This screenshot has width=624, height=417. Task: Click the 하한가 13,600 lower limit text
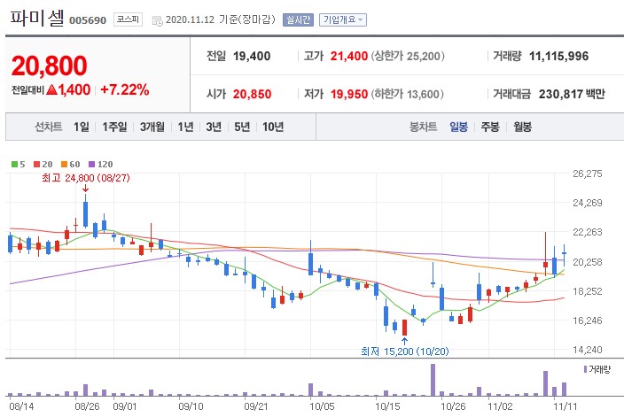(x=408, y=94)
